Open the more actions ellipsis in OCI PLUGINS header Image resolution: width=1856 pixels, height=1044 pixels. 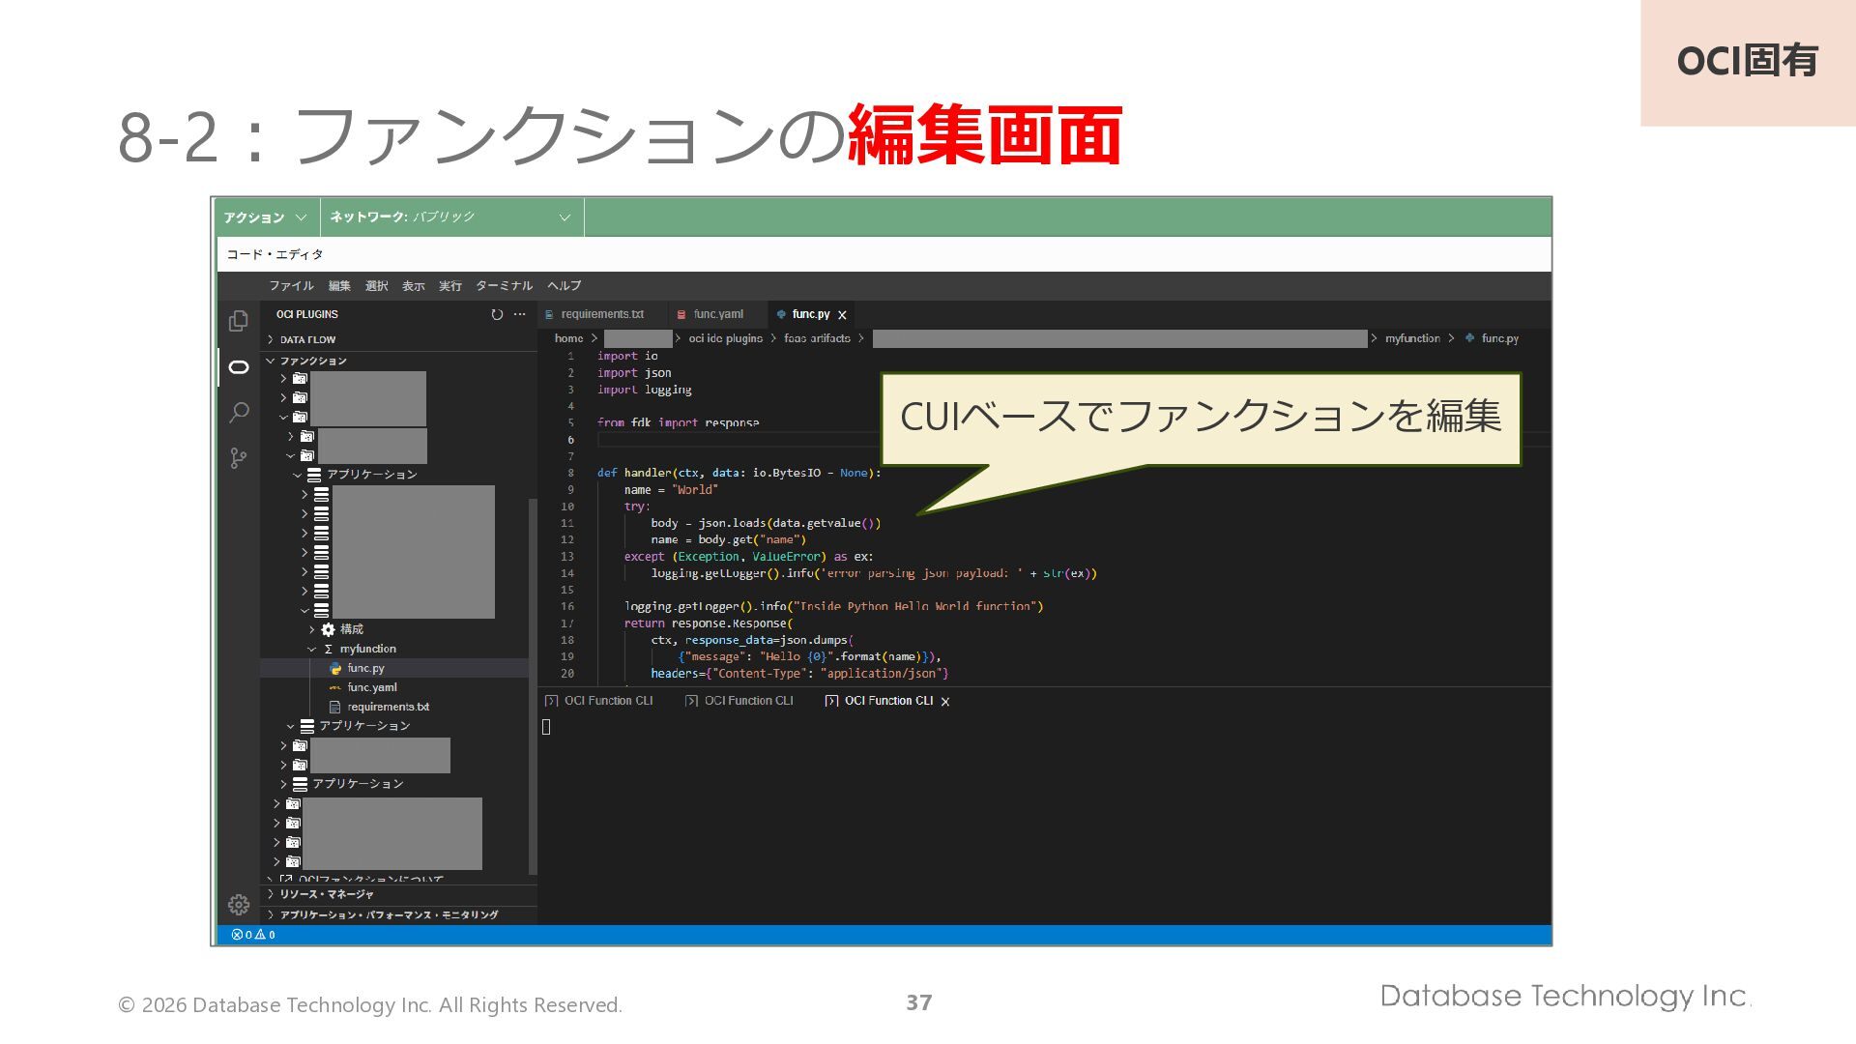pyautogui.click(x=520, y=314)
